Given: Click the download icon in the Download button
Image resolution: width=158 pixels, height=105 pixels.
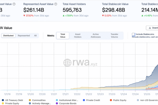Looking at the screenshot, I should click(x=150, y=28).
